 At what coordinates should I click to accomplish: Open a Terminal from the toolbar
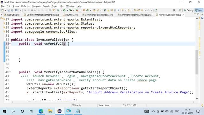pos(16,10)
